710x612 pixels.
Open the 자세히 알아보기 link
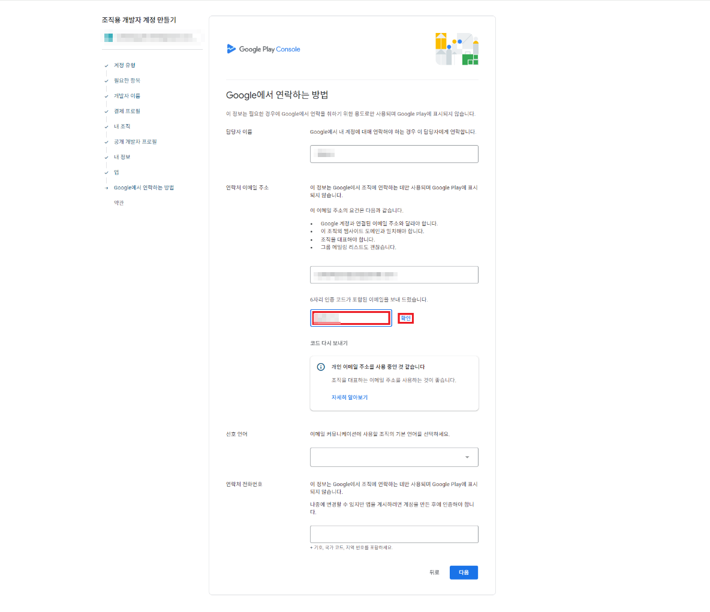coord(350,397)
